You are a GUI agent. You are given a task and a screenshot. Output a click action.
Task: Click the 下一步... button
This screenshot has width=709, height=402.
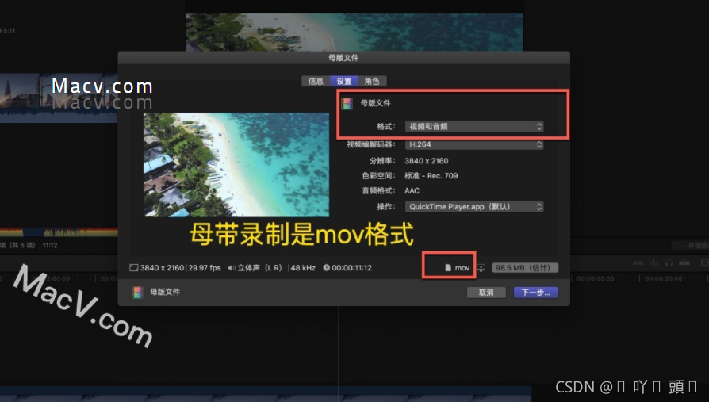click(x=536, y=293)
